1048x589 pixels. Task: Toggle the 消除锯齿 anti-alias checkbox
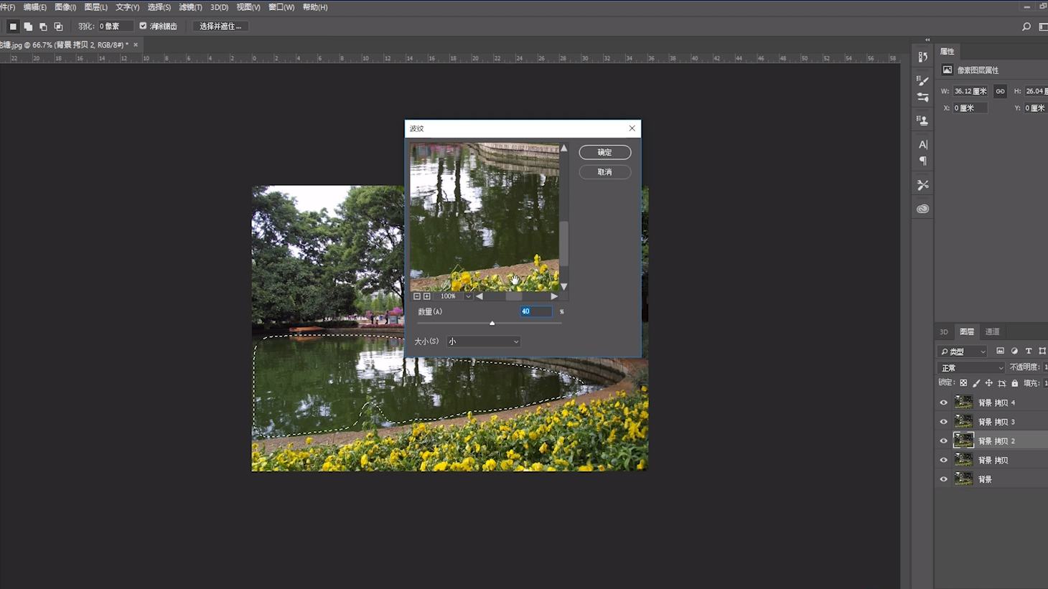(143, 26)
